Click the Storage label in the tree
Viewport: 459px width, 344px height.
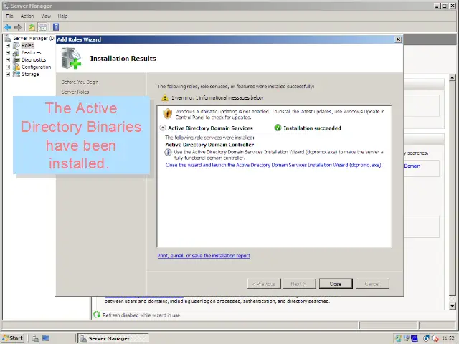[x=30, y=75]
